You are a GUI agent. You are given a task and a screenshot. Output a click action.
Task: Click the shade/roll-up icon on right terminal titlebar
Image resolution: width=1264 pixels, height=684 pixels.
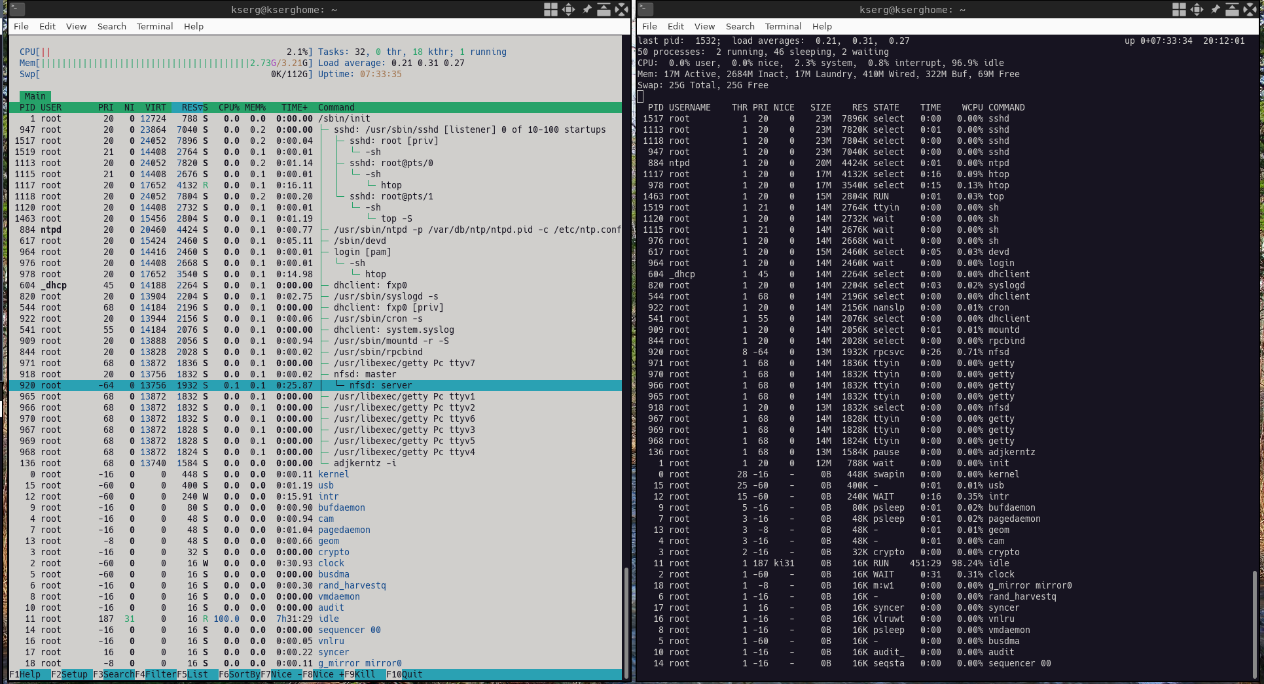(x=1232, y=9)
